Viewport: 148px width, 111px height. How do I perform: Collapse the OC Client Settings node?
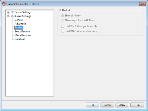pyautogui.click(x=8, y=16)
